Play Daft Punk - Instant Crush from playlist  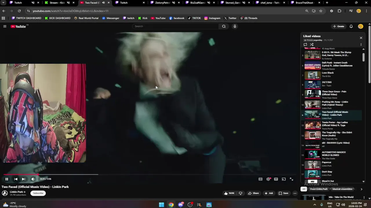pos(331,66)
